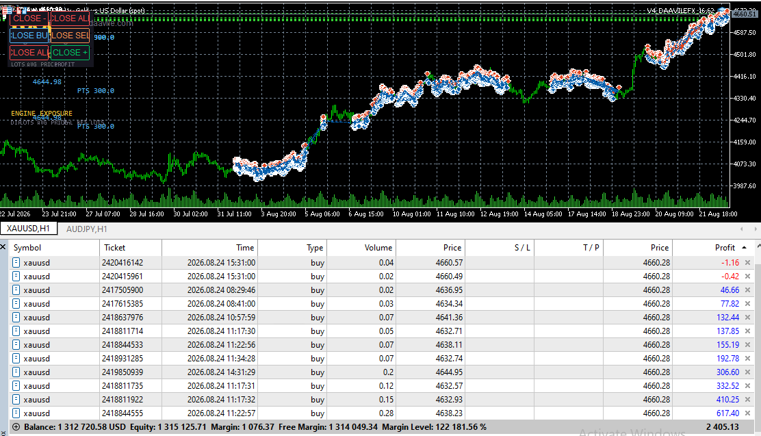Image resolution: width=761 pixels, height=436 pixels.
Task: Close the order with profit 617.40
Action: (x=747, y=413)
